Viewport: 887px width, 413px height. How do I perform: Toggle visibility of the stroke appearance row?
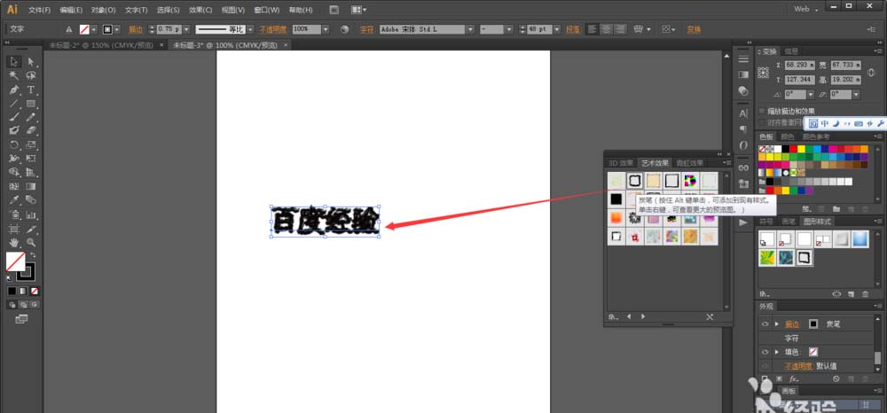[x=765, y=324]
